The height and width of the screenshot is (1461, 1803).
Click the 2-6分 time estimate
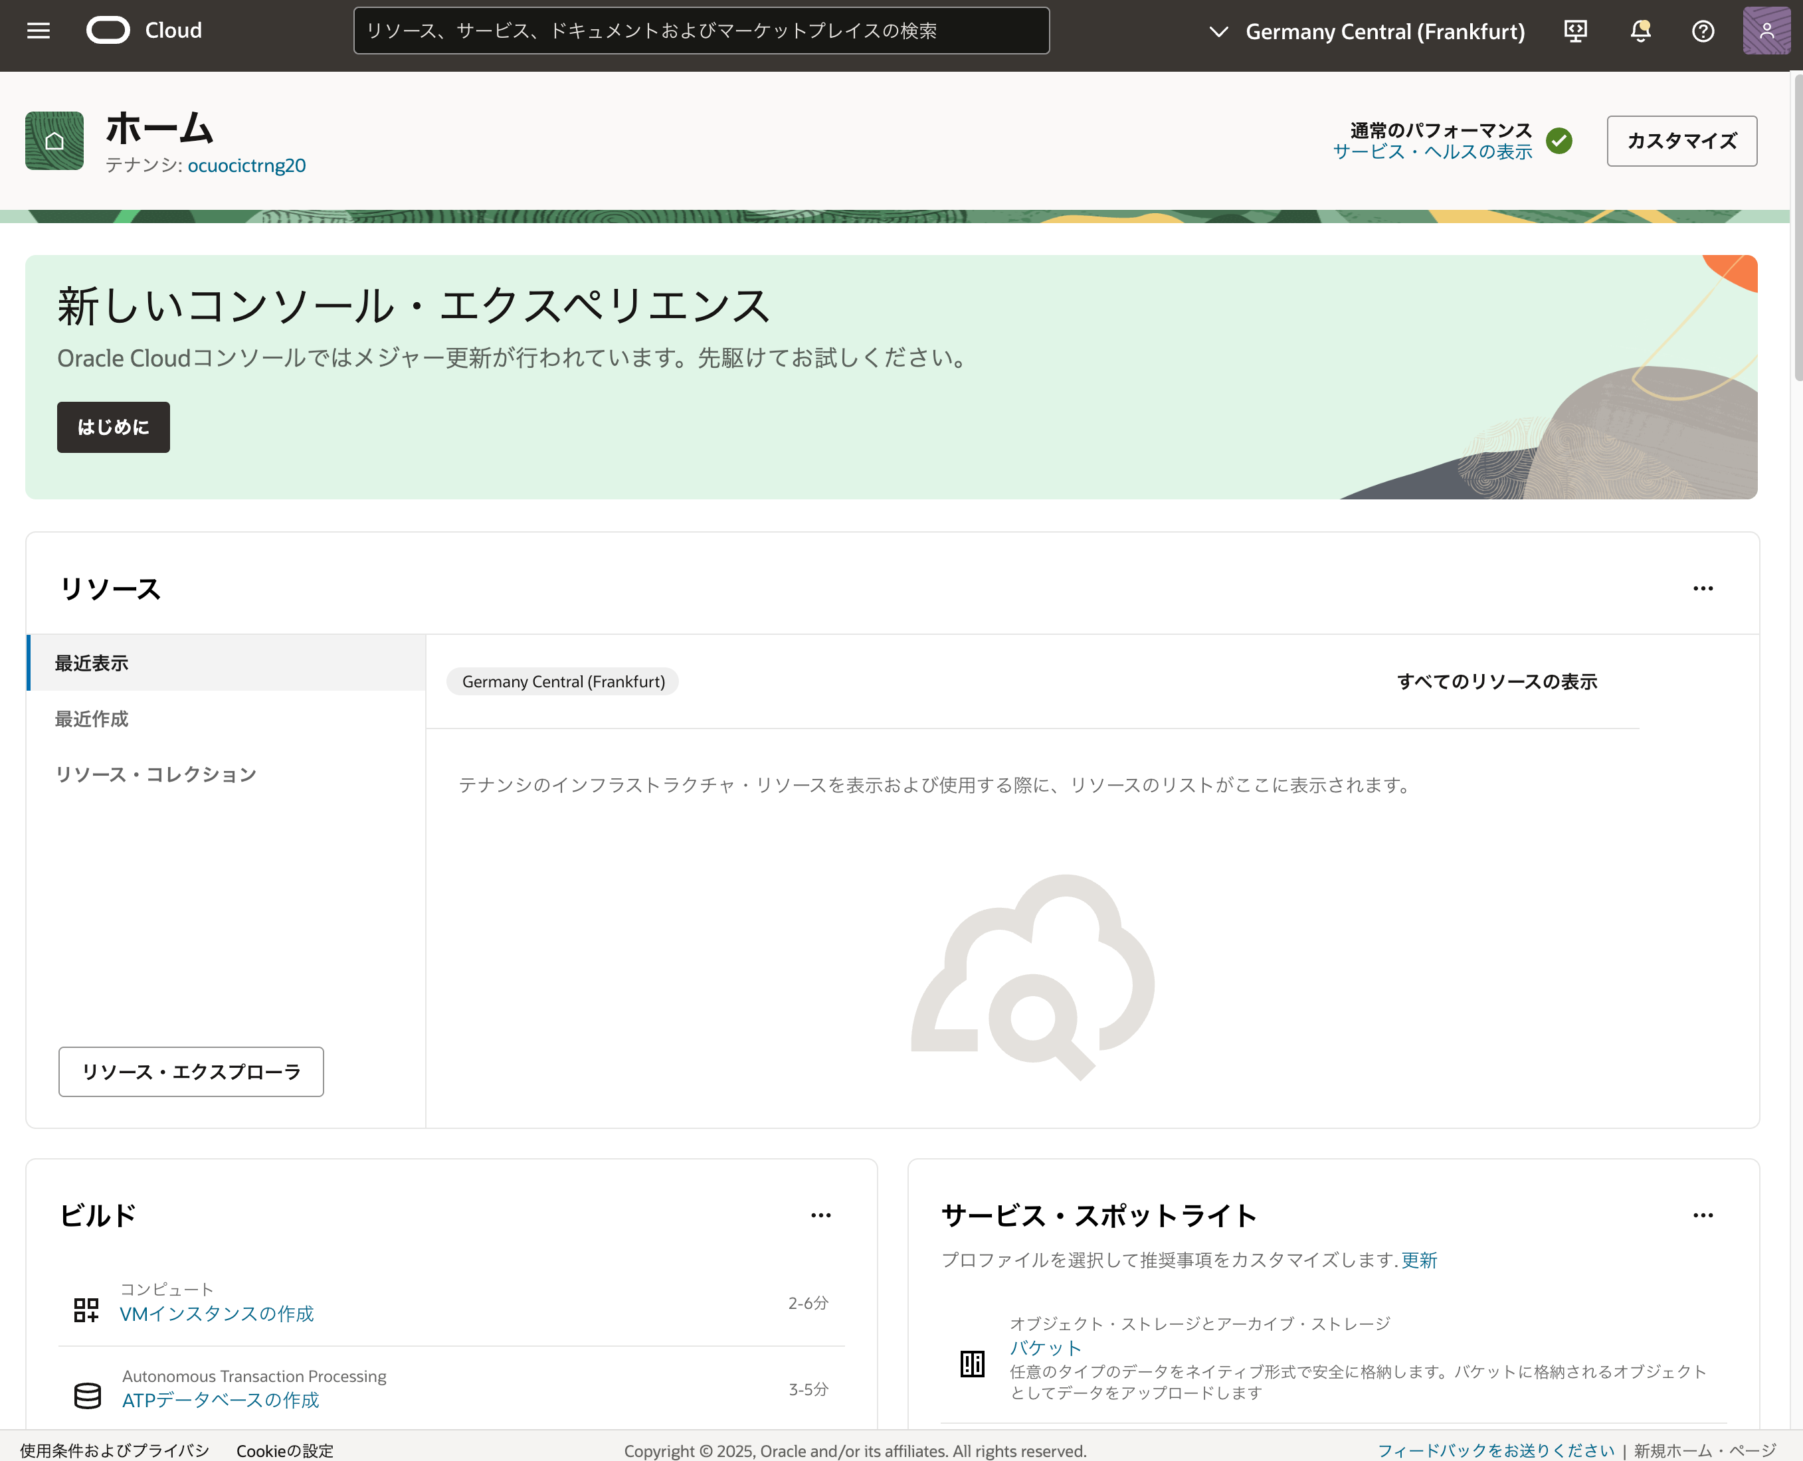point(808,1303)
